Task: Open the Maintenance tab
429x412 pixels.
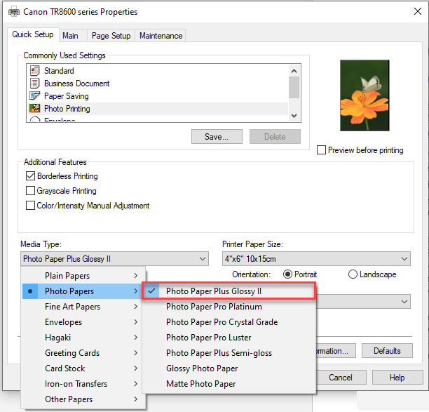Action: tap(161, 36)
